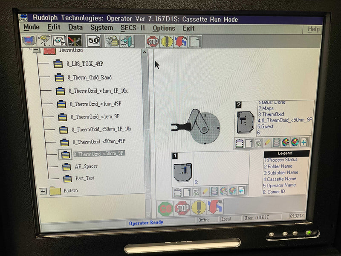
Task: Click the tree scrollbar up arrow
Action: tap(144, 52)
